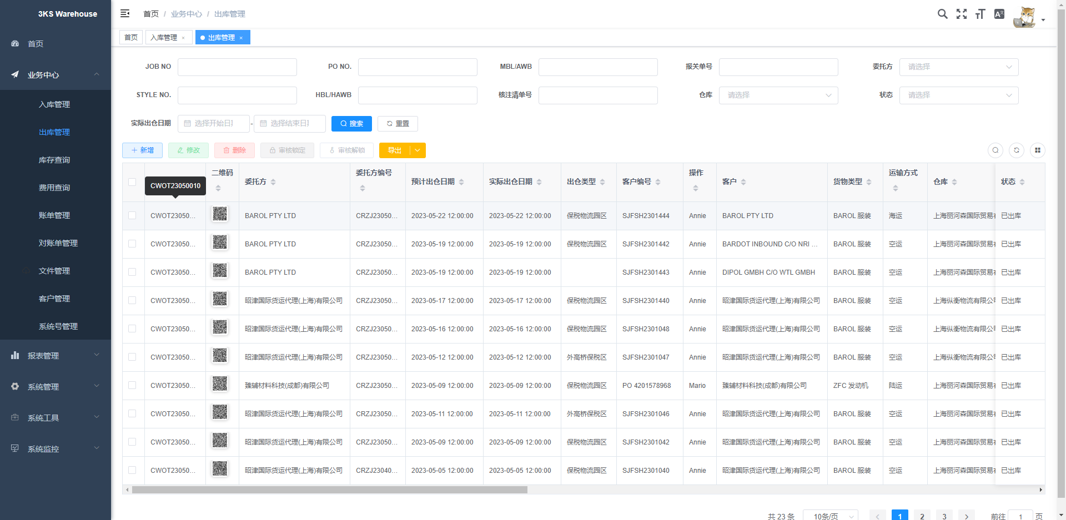
Task: Open the header search magnifier icon
Action: click(x=942, y=14)
